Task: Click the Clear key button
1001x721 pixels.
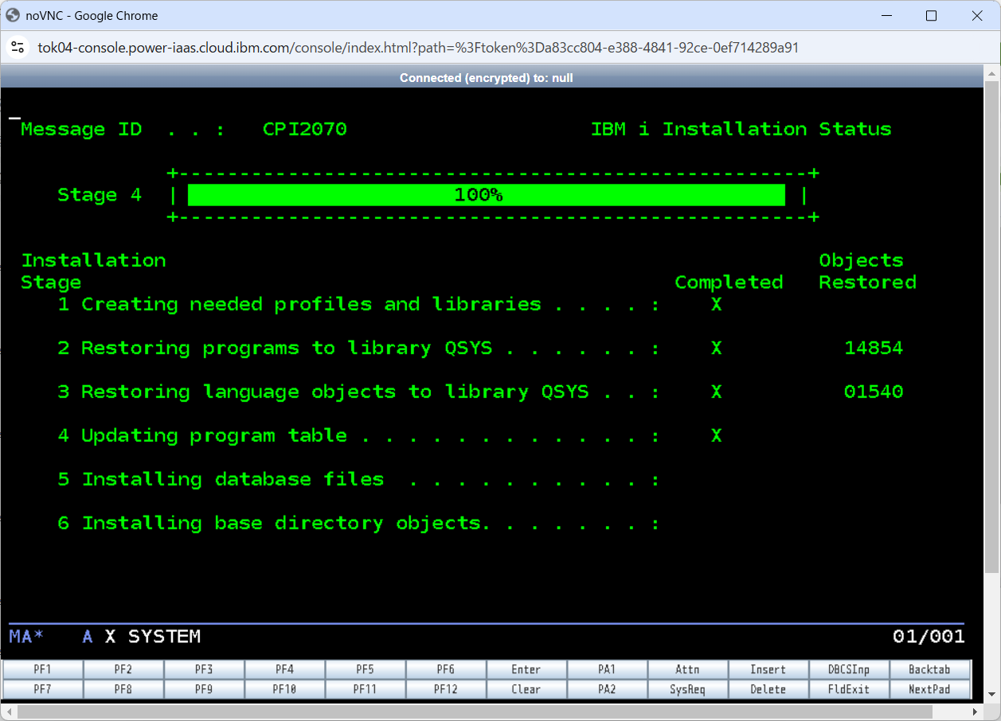Action: point(526,689)
